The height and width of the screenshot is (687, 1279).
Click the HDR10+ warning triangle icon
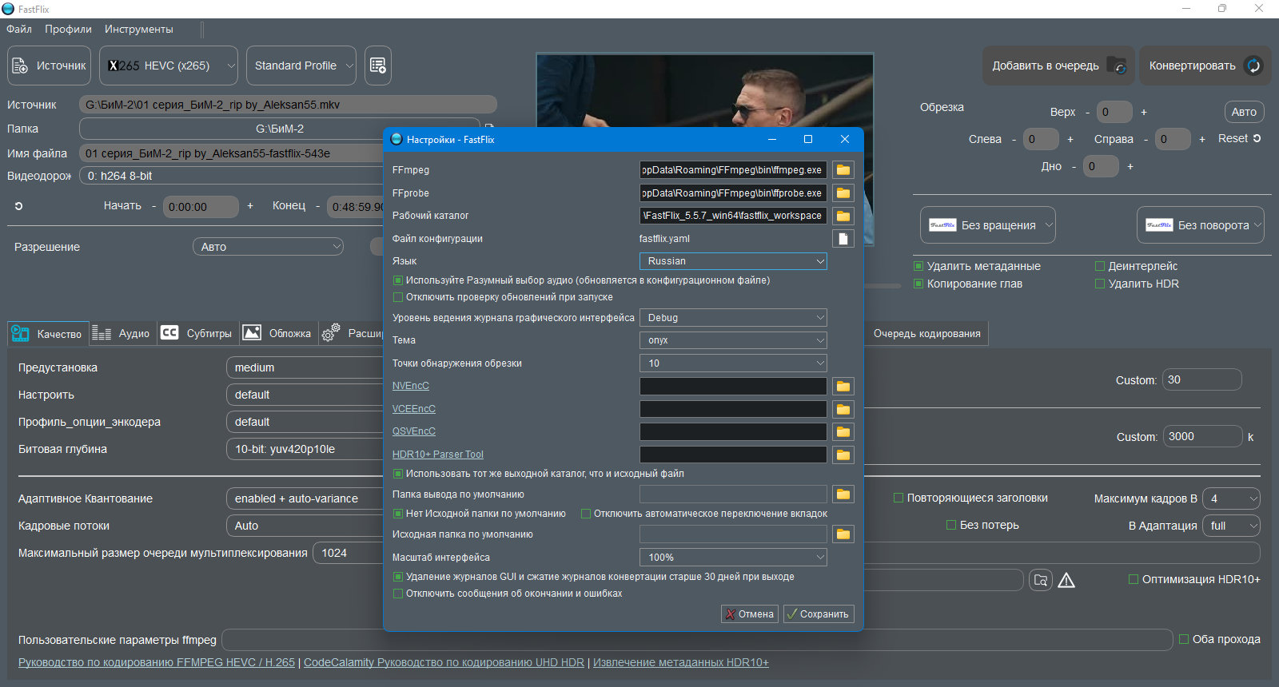coord(1066,581)
